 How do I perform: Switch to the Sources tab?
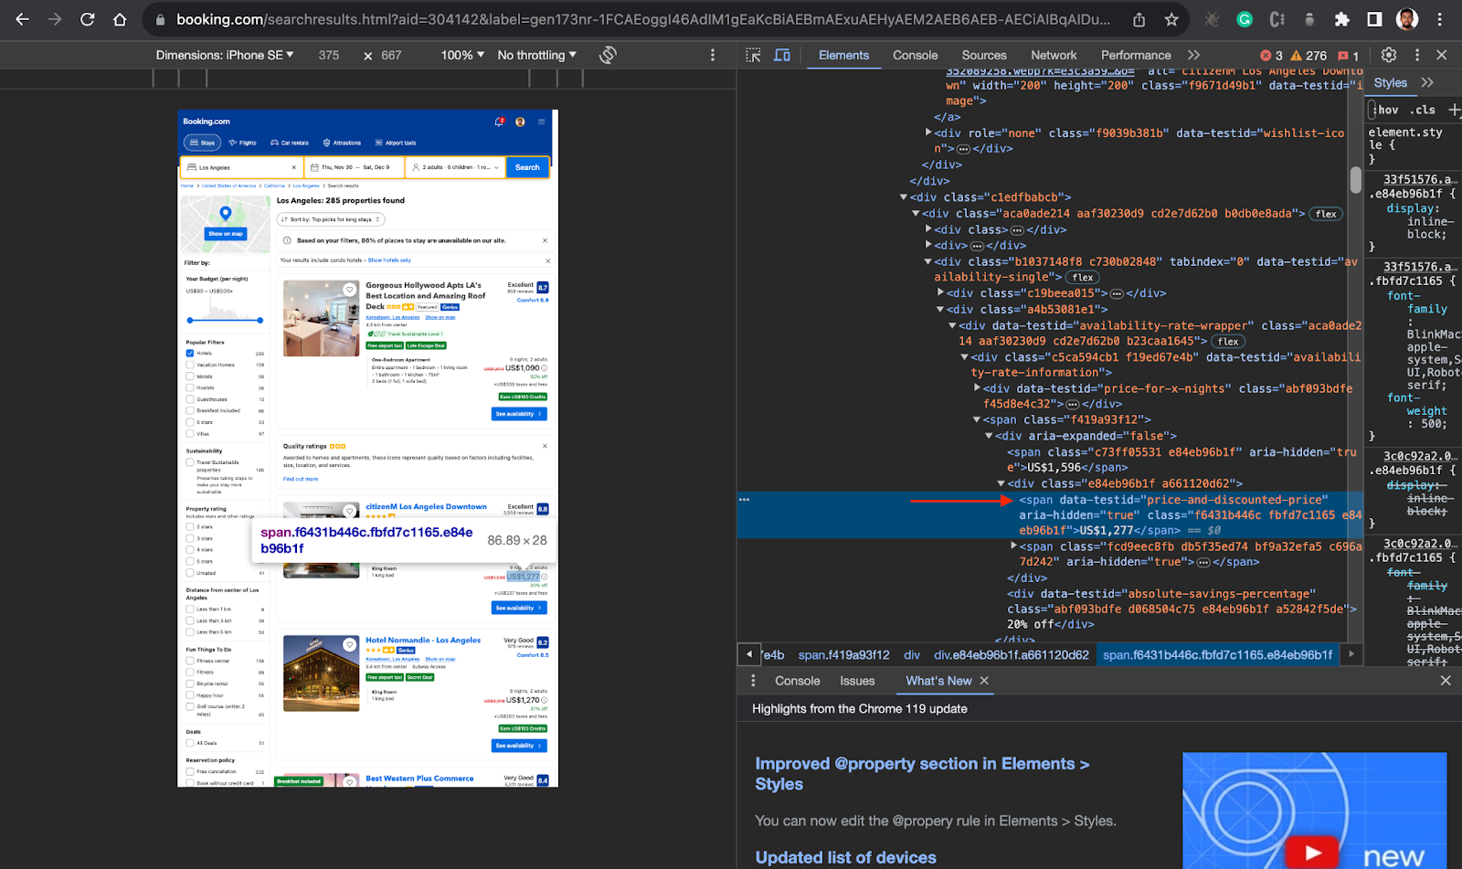984,55
